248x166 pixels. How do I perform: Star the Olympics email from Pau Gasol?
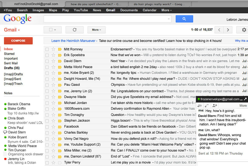coord(53,85)
